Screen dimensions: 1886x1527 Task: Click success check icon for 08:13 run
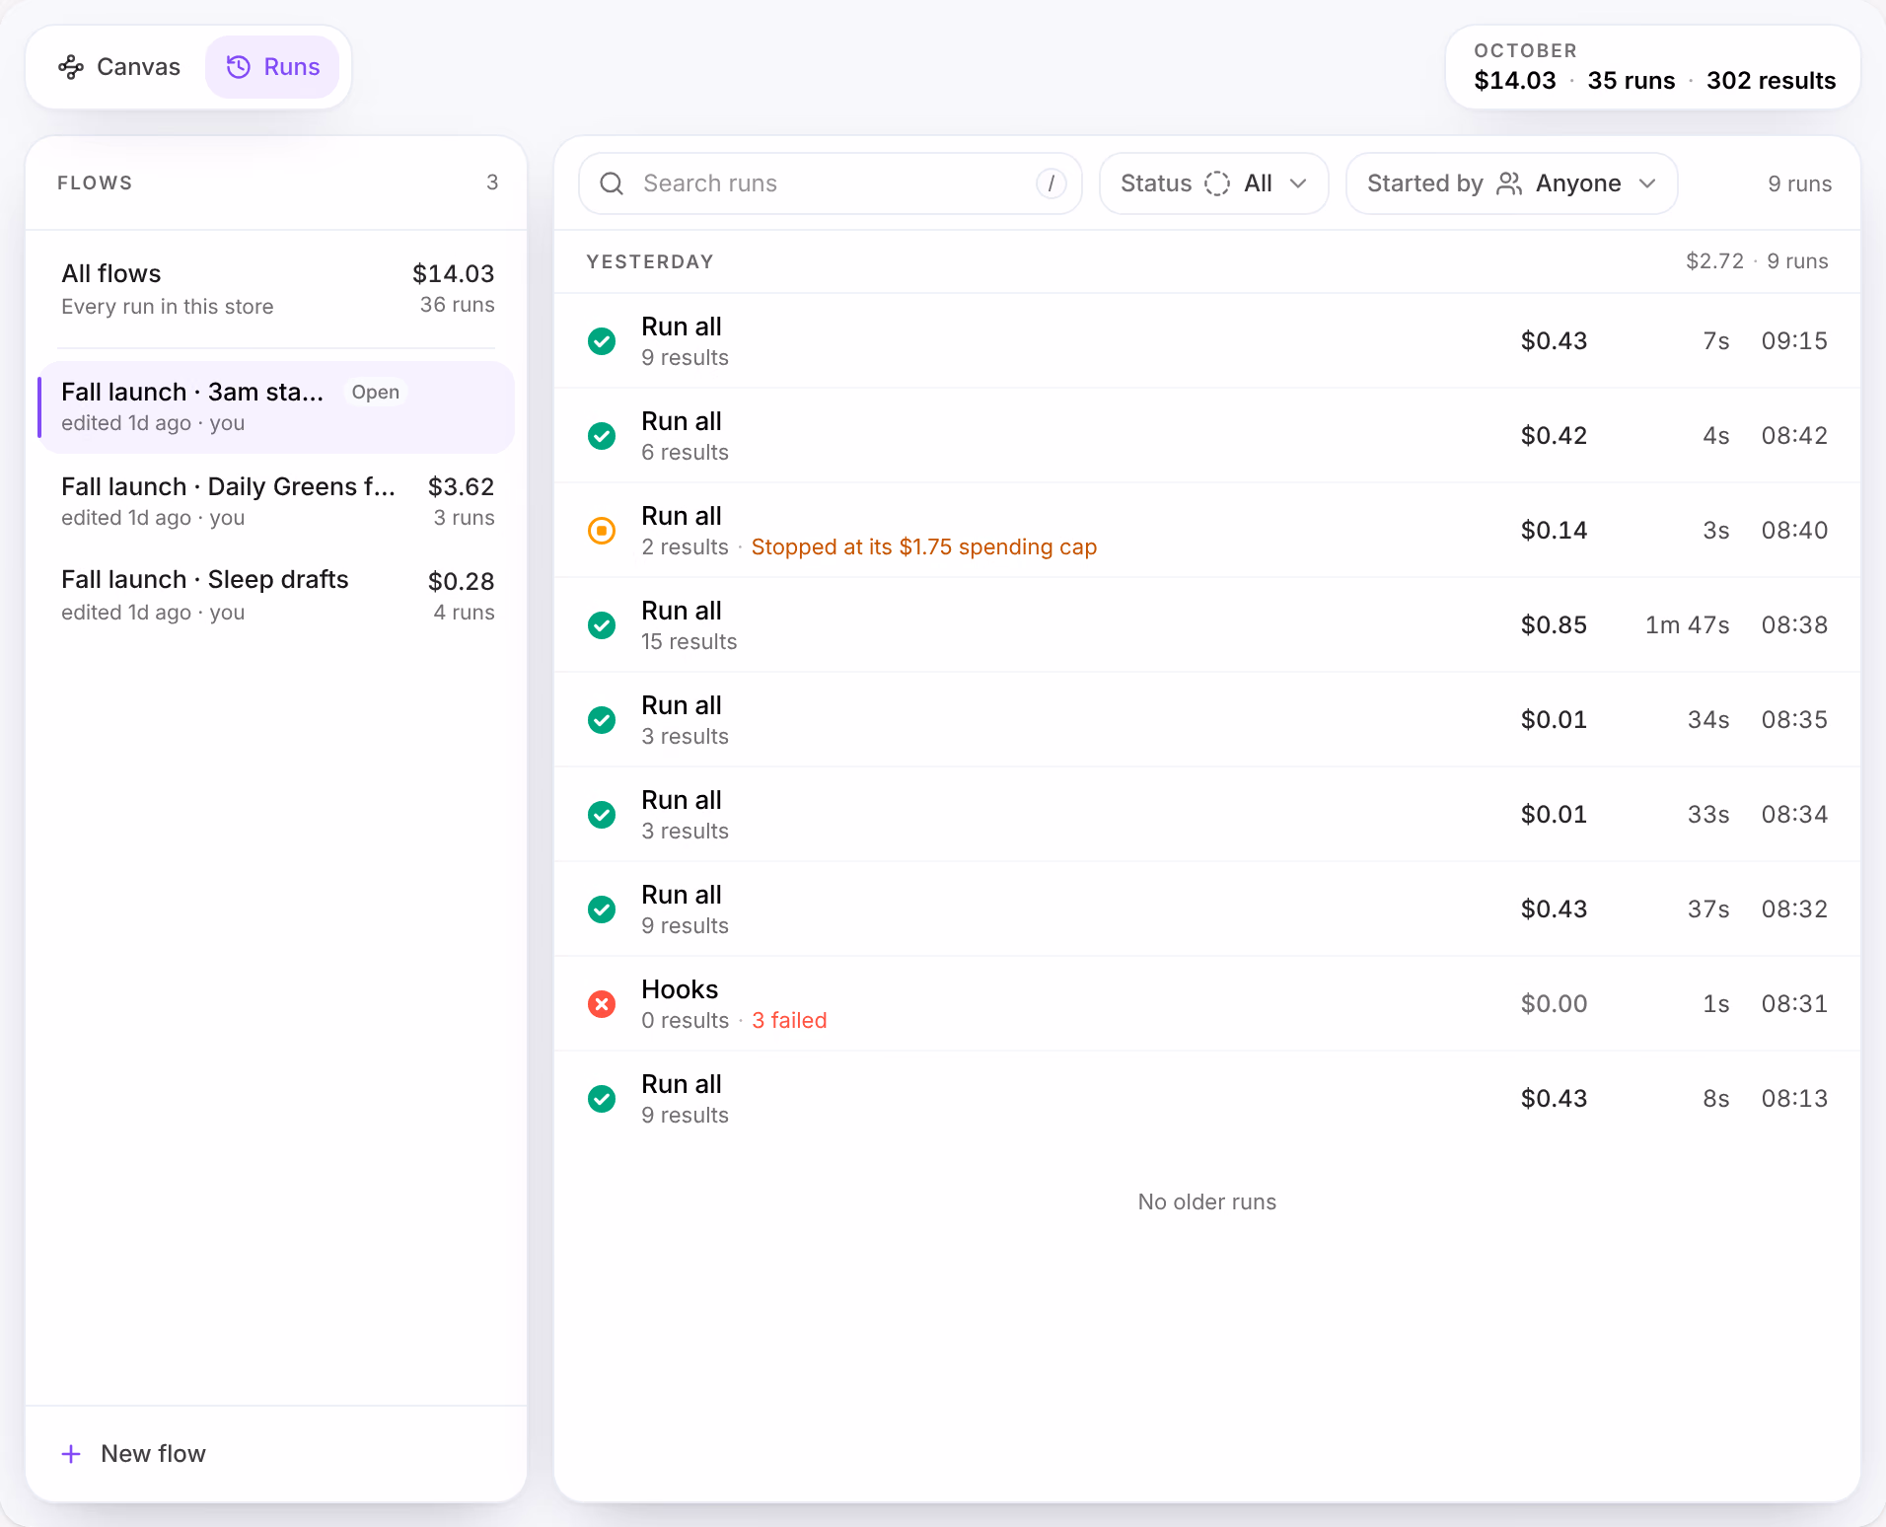(602, 1099)
